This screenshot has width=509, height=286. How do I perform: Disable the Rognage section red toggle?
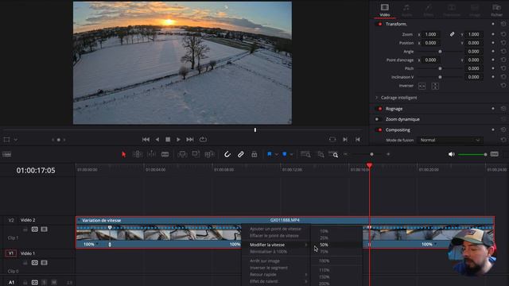point(379,109)
